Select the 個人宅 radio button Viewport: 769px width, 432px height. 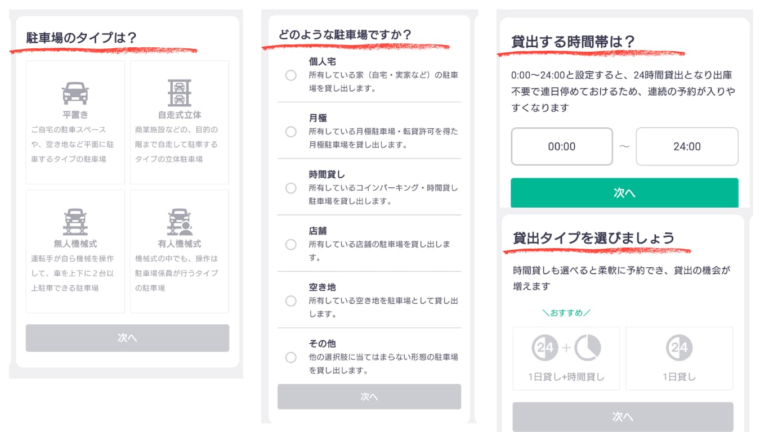291,75
